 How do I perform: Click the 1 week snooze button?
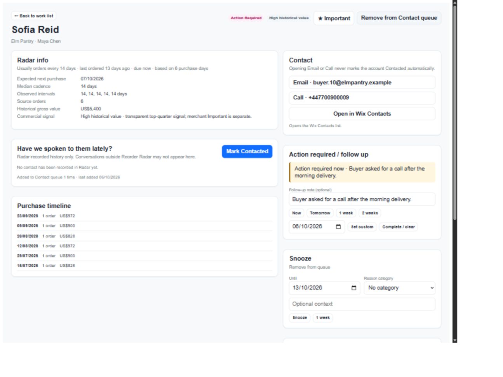(323, 318)
